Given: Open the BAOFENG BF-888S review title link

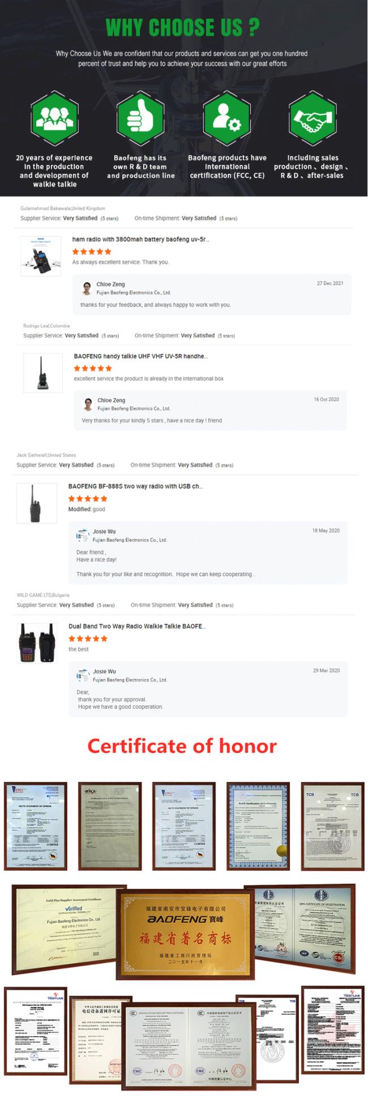Looking at the screenshot, I should 135,487.
